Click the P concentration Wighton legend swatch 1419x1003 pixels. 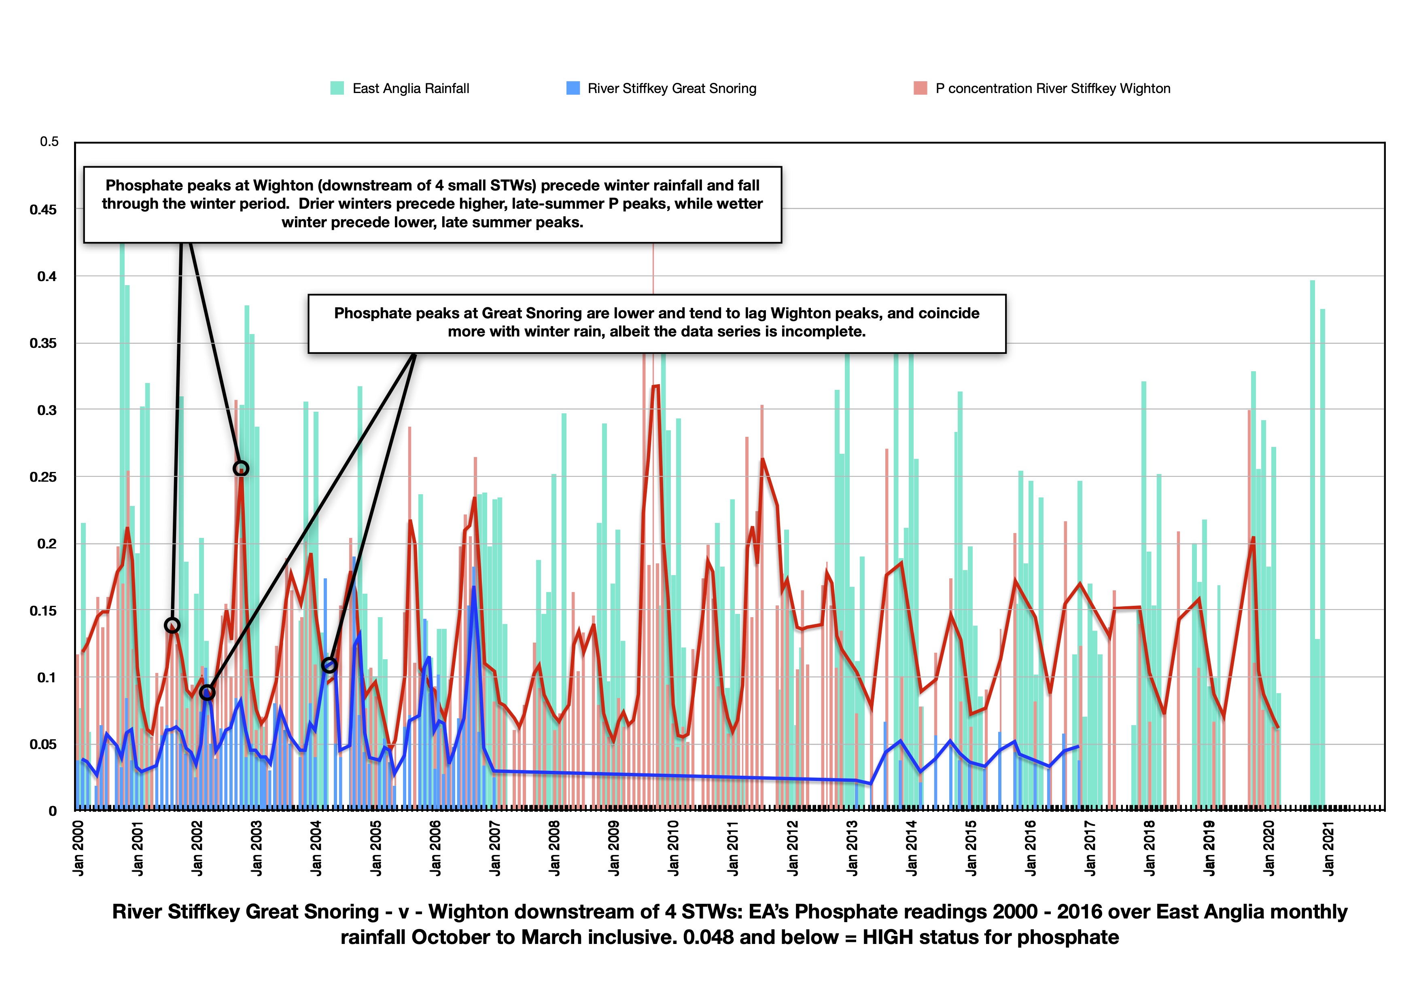[920, 88]
